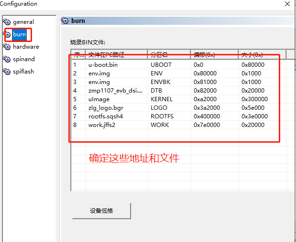Click offset value 0x7e0000

click(x=207, y=125)
